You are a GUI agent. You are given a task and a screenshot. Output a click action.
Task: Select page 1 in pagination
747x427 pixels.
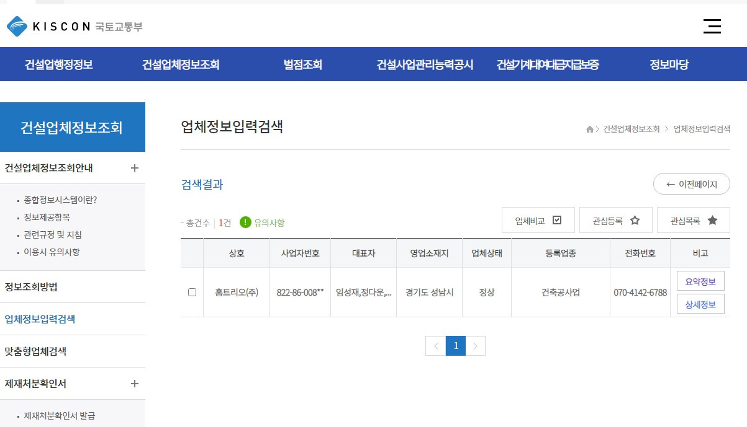coord(456,346)
